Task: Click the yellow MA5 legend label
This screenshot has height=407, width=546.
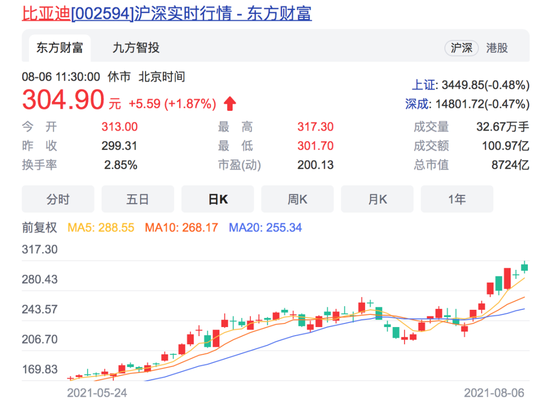Action: coord(101,228)
